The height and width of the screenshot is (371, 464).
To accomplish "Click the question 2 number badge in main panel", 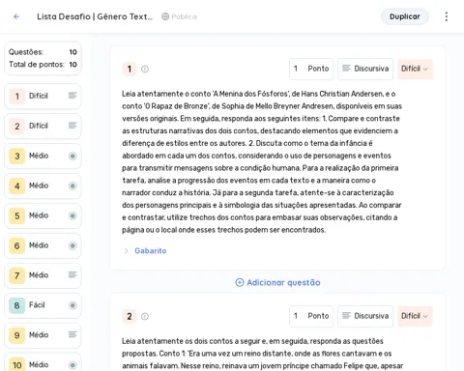I will click(130, 316).
